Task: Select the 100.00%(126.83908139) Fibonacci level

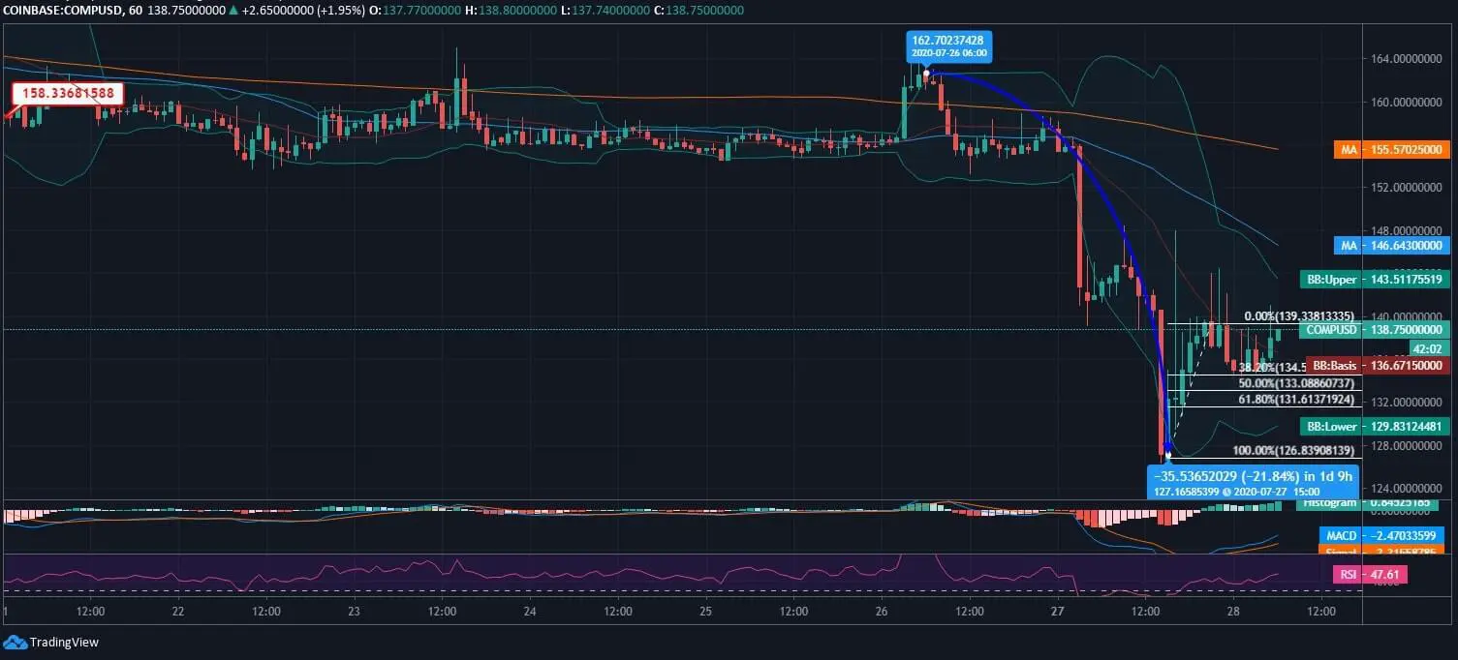Action: click(1292, 451)
